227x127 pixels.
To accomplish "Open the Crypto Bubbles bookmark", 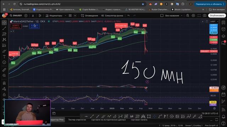I will [89, 10].
